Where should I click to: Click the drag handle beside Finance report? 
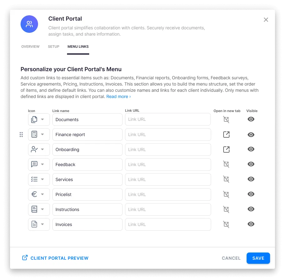point(21,135)
